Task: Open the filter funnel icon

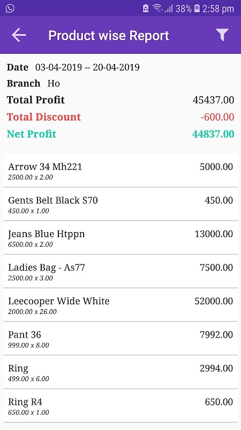Action: [x=222, y=35]
